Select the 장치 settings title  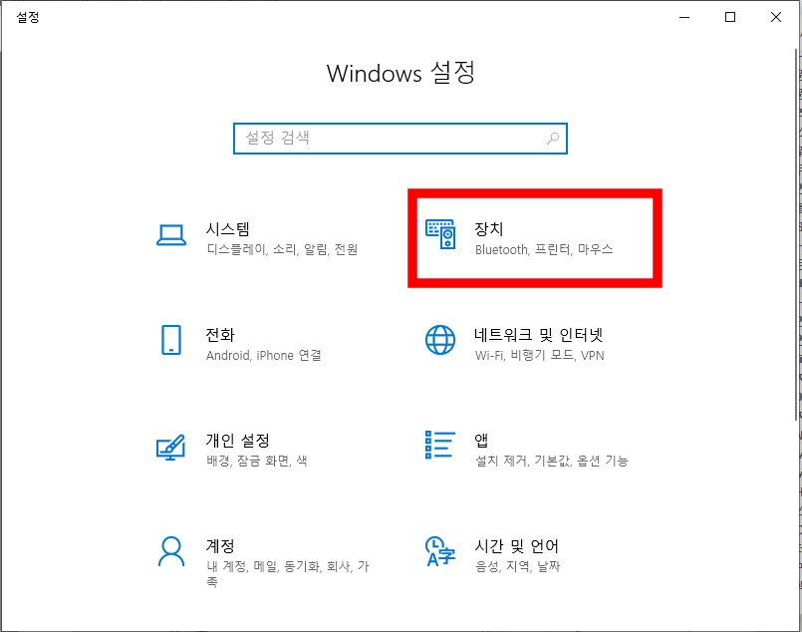[489, 228]
